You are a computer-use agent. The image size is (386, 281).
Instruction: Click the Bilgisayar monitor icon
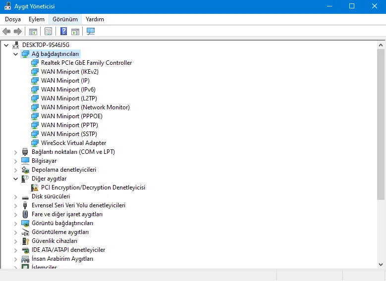(x=25, y=161)
